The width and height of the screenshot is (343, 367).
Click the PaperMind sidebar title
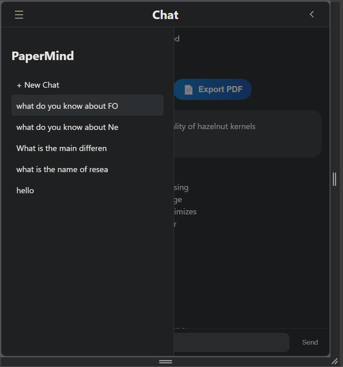pos(43,56)
